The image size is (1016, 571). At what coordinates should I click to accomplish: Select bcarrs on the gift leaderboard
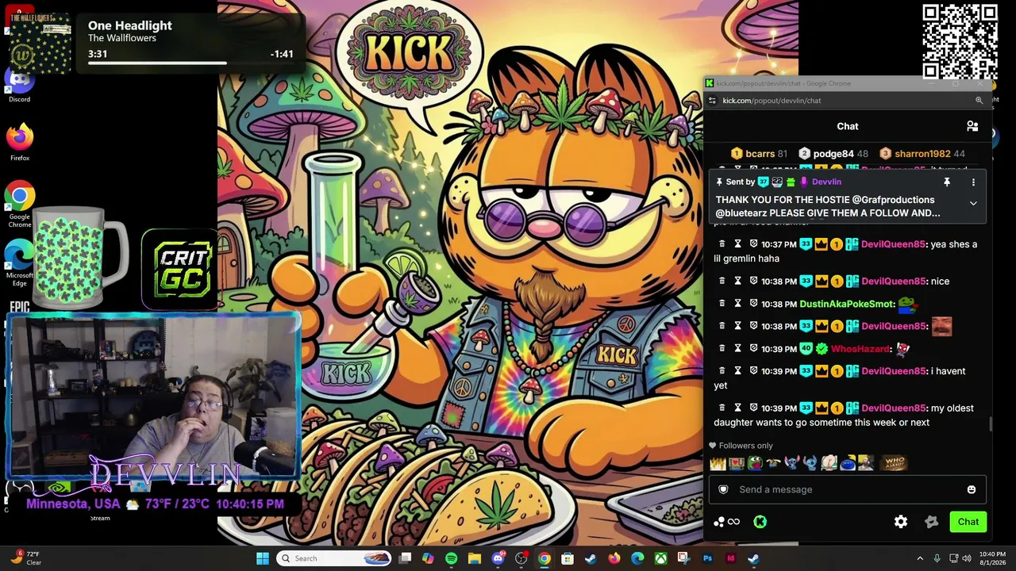(x=759, y=154)
